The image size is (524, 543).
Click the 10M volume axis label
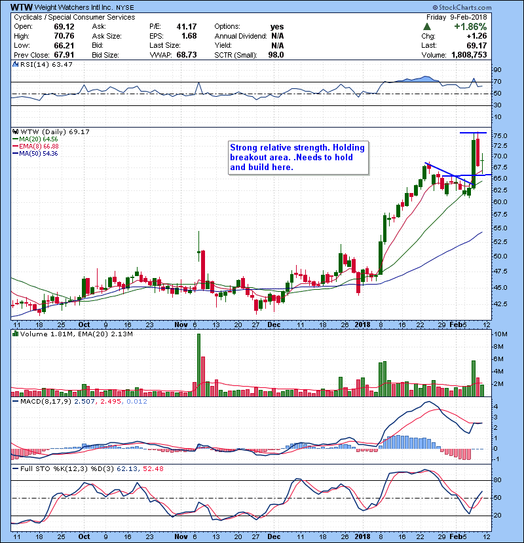click(x=501, y=334)
